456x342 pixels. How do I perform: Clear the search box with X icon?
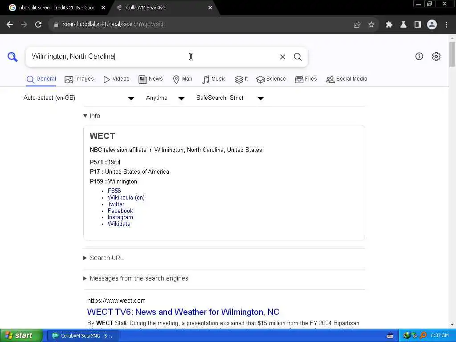click(282, 57)
